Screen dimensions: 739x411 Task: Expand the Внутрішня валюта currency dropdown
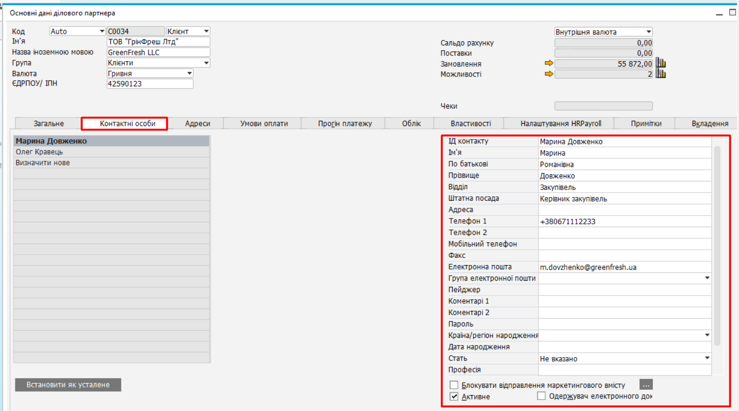pos(648,32)
